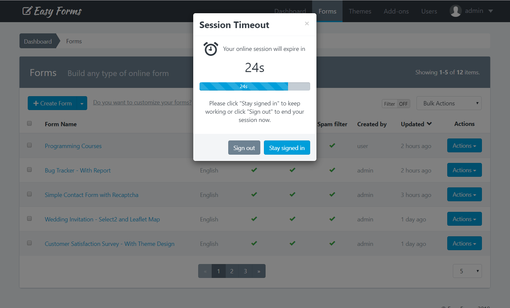
Task: Select the Themes menu item
Action: pyautogui.click(x=360, y=11)
